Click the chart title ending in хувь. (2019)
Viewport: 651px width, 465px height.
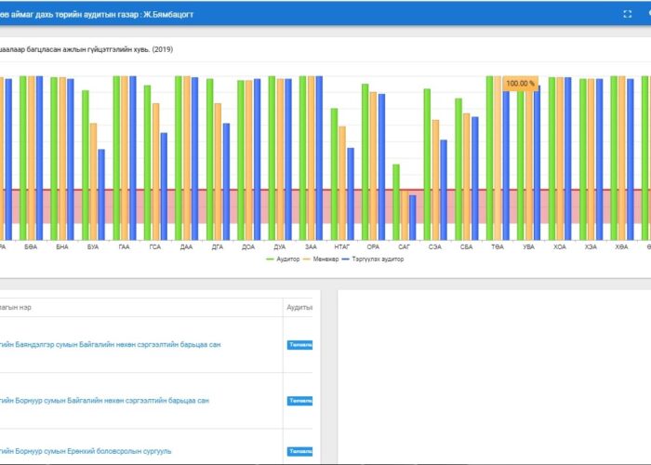(x=86, y=49)
